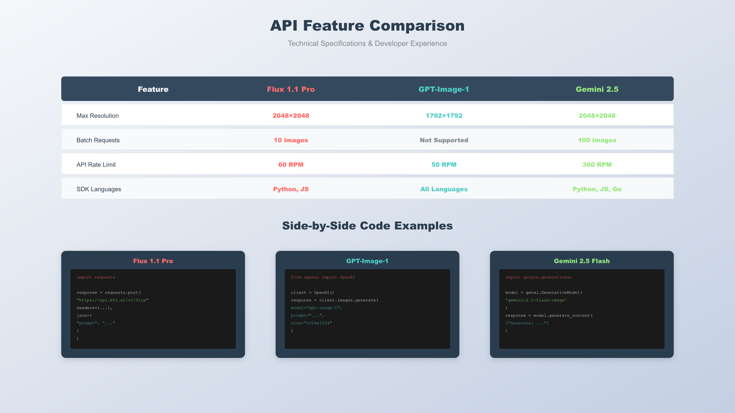Click the "All Languages" SDK cell
Image resolution: width=735 pixels, height=413 pixels.
pos(444,189)
